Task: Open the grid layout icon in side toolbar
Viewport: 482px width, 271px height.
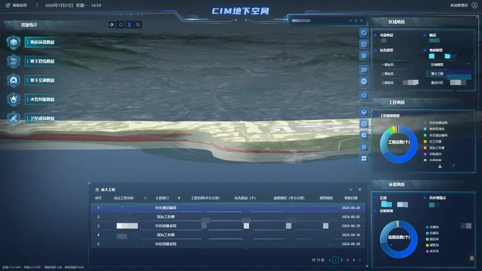Action: pos(364,158)
